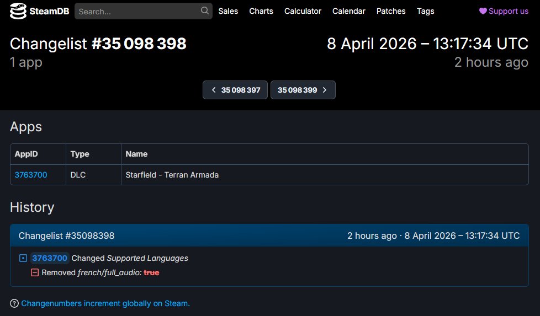Viewport: 540px width, 316px height.
Task: Focus the Search input field
Action: [x=143, y=11]
